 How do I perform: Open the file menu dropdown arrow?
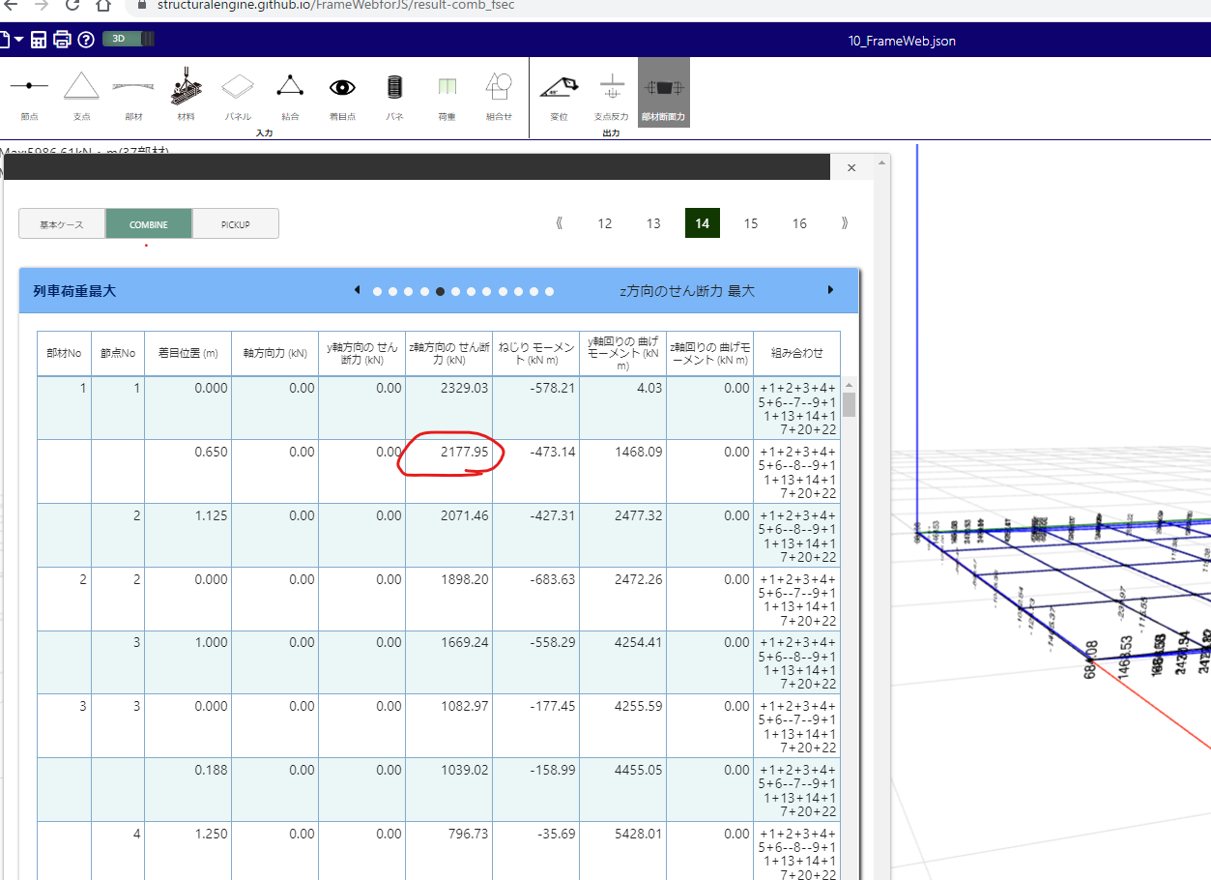[x=19, y=39]
